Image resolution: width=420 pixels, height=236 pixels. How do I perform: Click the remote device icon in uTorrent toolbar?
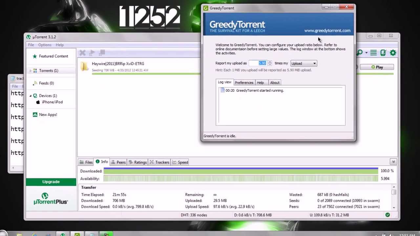(383, 53)
